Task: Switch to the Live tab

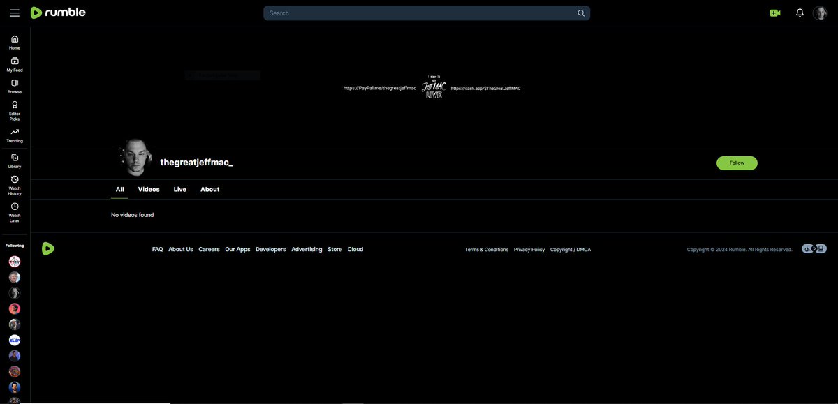Action: (x=180, y=189)
